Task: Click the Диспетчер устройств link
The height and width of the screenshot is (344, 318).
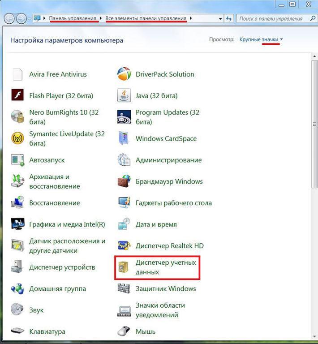Action: coord(62,267)
